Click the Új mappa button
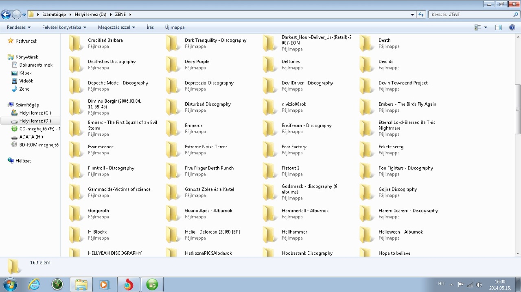This screenshot has width=521, height=292. (x=175, y=27)
